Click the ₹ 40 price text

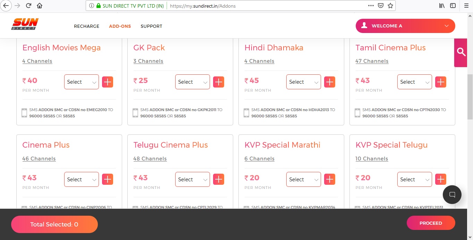tap(30, 81)
